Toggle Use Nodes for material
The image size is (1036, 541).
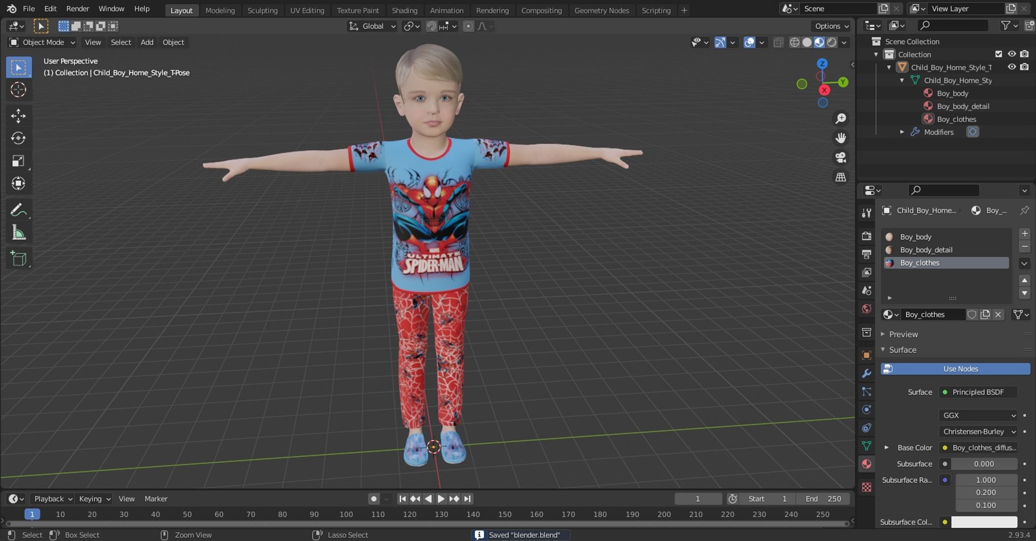955,369
